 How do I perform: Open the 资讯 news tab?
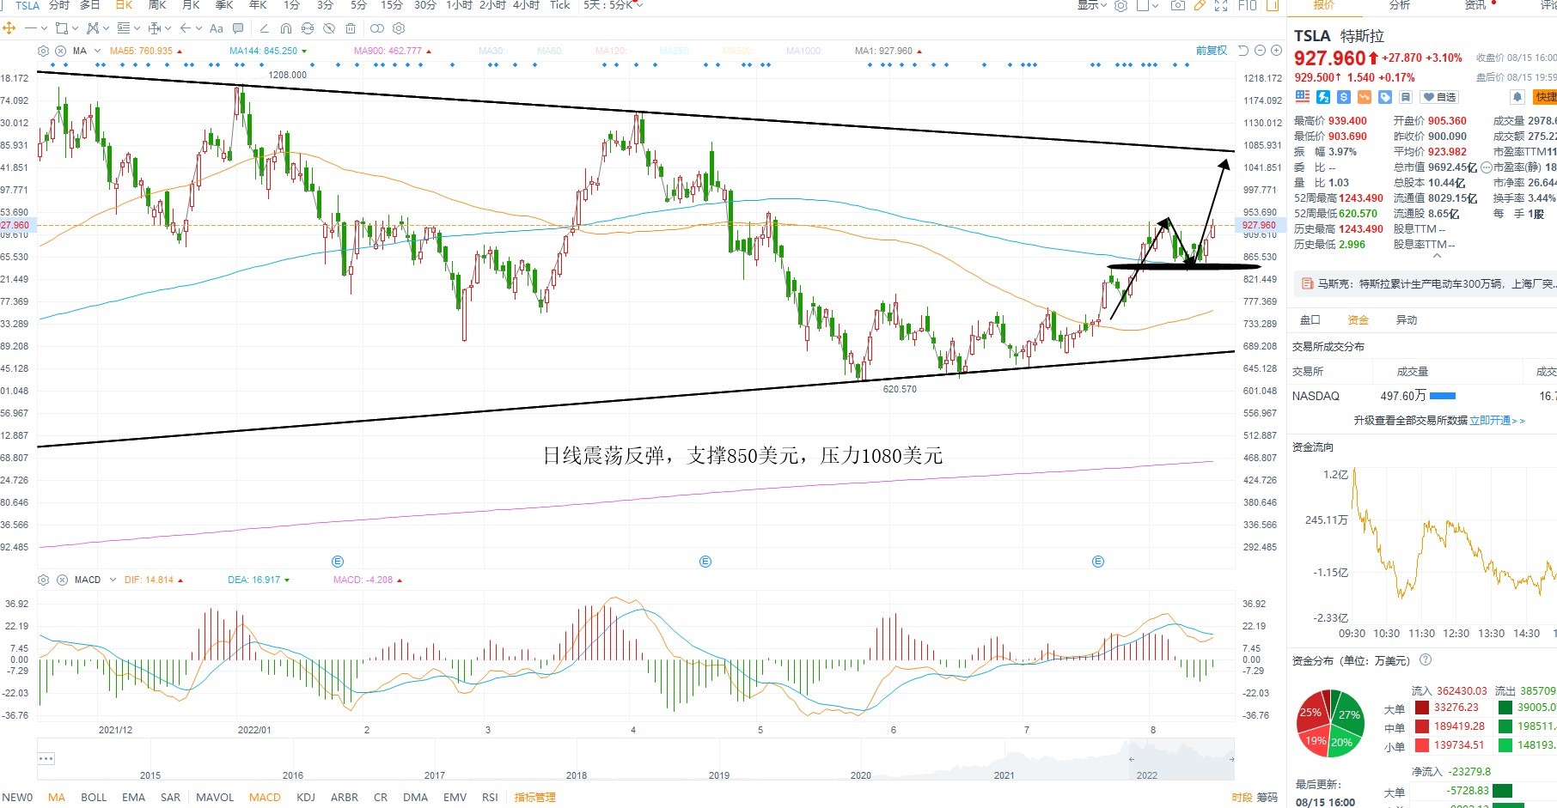pyautogui.click(x=1475, y=5)
